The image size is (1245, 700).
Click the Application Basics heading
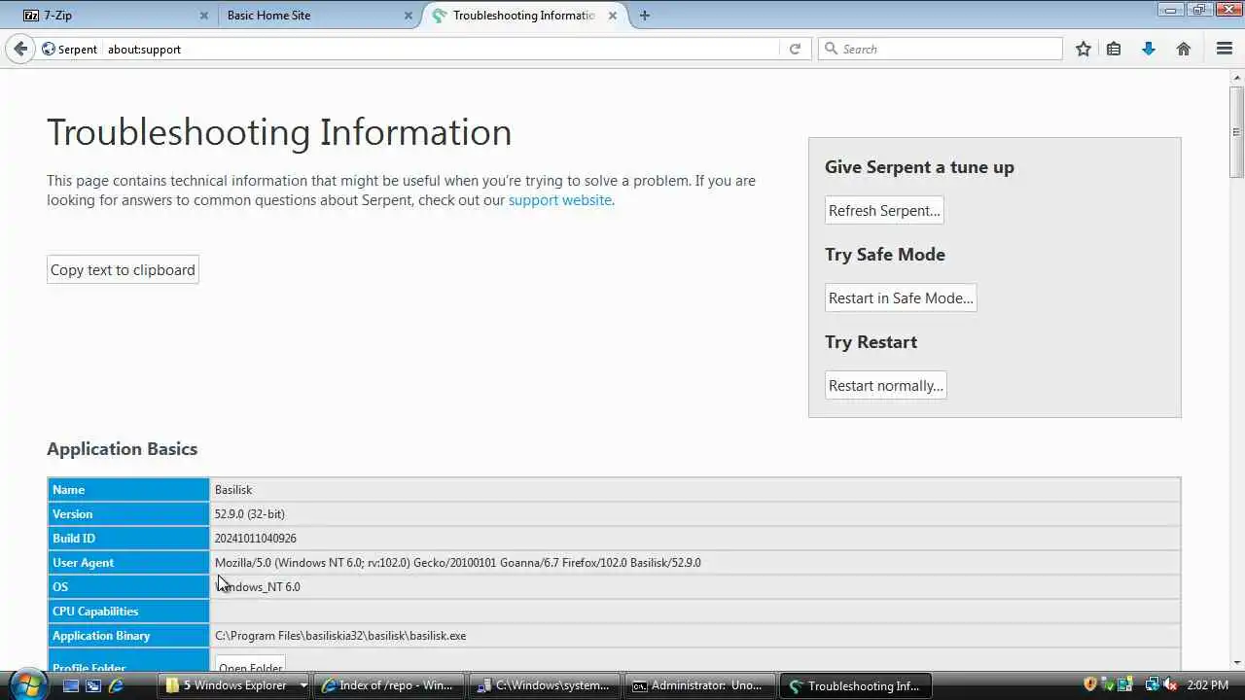tap(123, 449)
